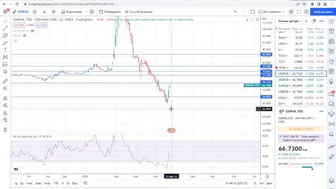The width and height of the screenshot is (336, 189).
Task: Add symbol to compare with plus icon
Action: tap(35, 12)
